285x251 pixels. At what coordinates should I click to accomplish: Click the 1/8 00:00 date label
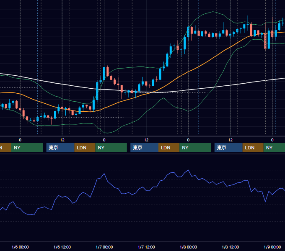[x=188, y=247]
